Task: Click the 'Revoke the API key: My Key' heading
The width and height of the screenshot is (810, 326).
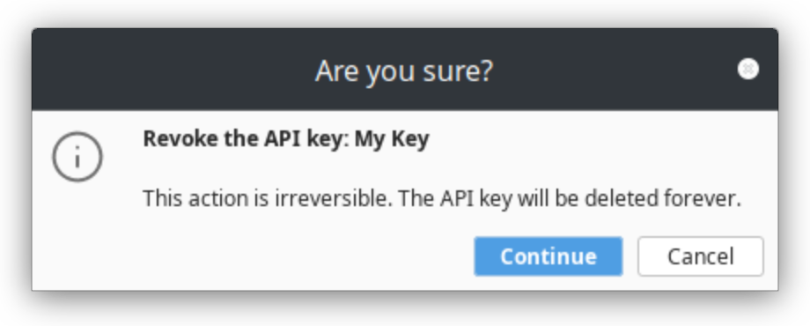Action: (286, 139)
